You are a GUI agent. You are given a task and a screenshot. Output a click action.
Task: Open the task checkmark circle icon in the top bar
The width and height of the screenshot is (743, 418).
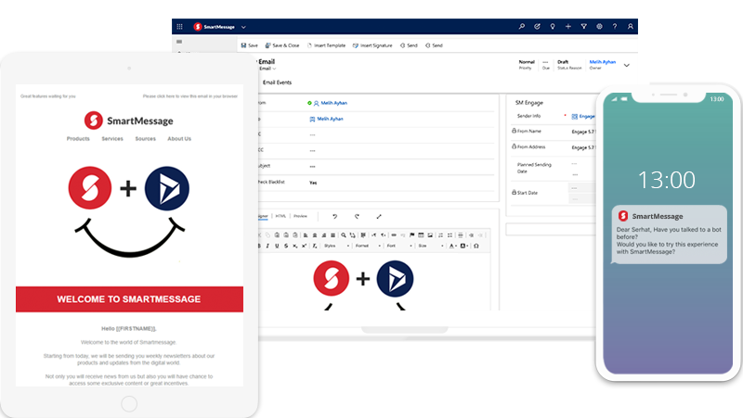(x=537, y=27)
